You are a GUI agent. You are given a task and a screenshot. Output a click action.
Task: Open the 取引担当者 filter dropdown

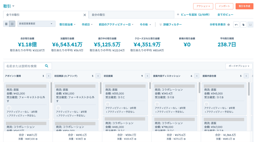point(67,24)
